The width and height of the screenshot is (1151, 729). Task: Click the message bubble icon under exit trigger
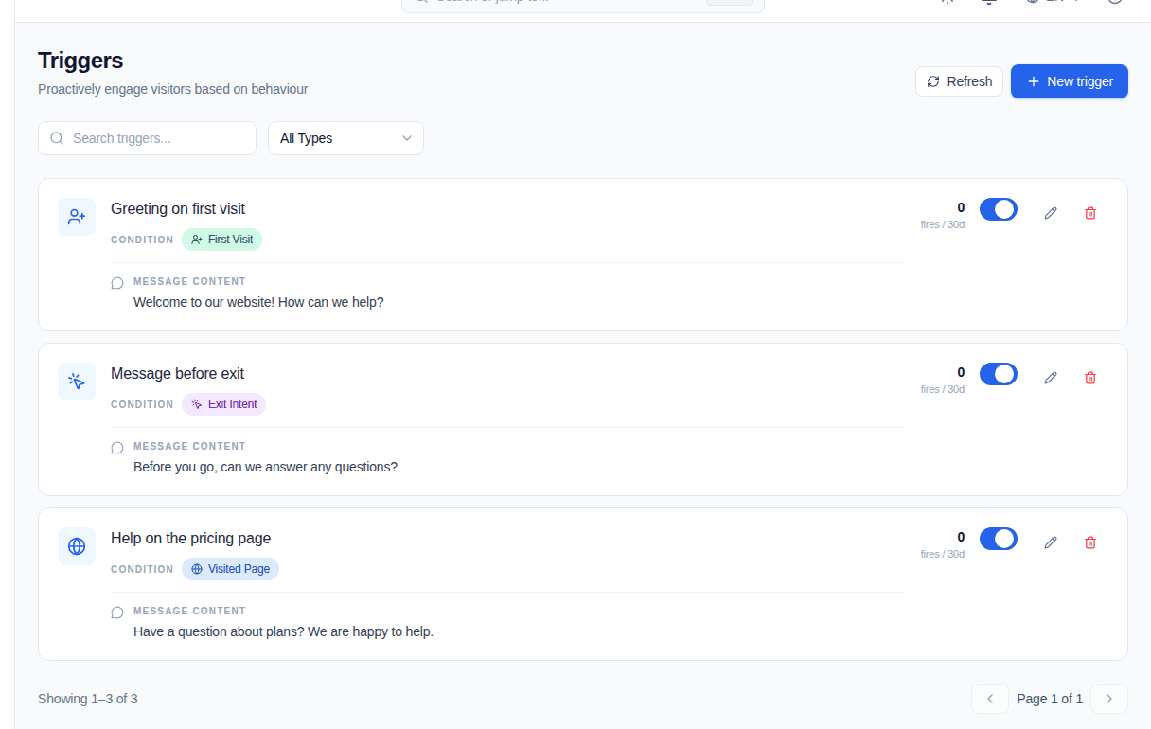[x=117, y=448]
